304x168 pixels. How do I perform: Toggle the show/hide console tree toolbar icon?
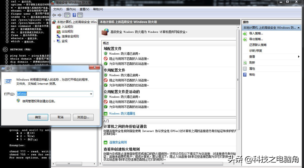tap(67, 15)
